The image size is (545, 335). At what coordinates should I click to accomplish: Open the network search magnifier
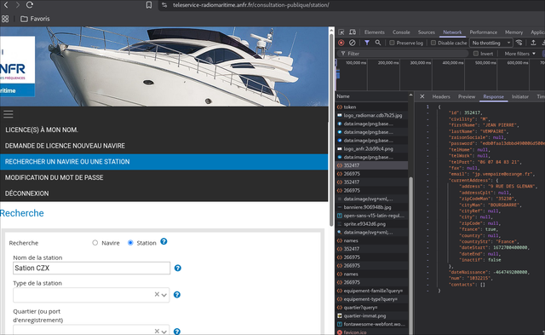pyautogui.click(x=378, y=43)
